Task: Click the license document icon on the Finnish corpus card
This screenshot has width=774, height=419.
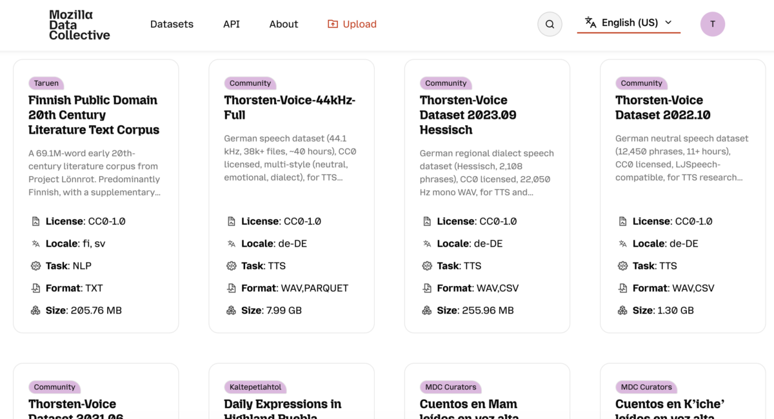Action: click(35, 221)
